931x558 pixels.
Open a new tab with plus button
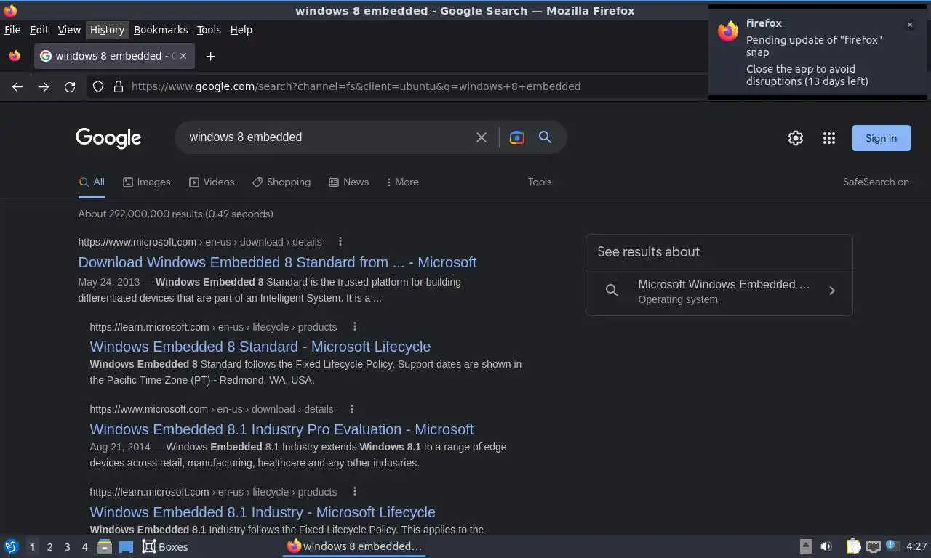pyautogui.click(x=210, y=56)
